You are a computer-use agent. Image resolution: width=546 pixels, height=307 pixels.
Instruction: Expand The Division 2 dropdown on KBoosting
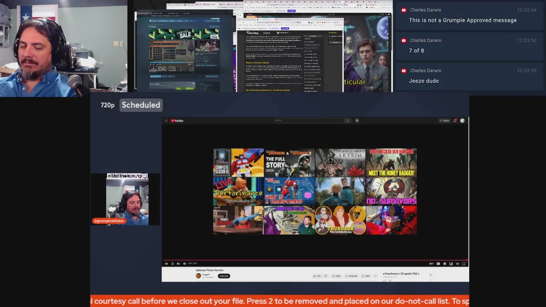[x=283, y=33]
